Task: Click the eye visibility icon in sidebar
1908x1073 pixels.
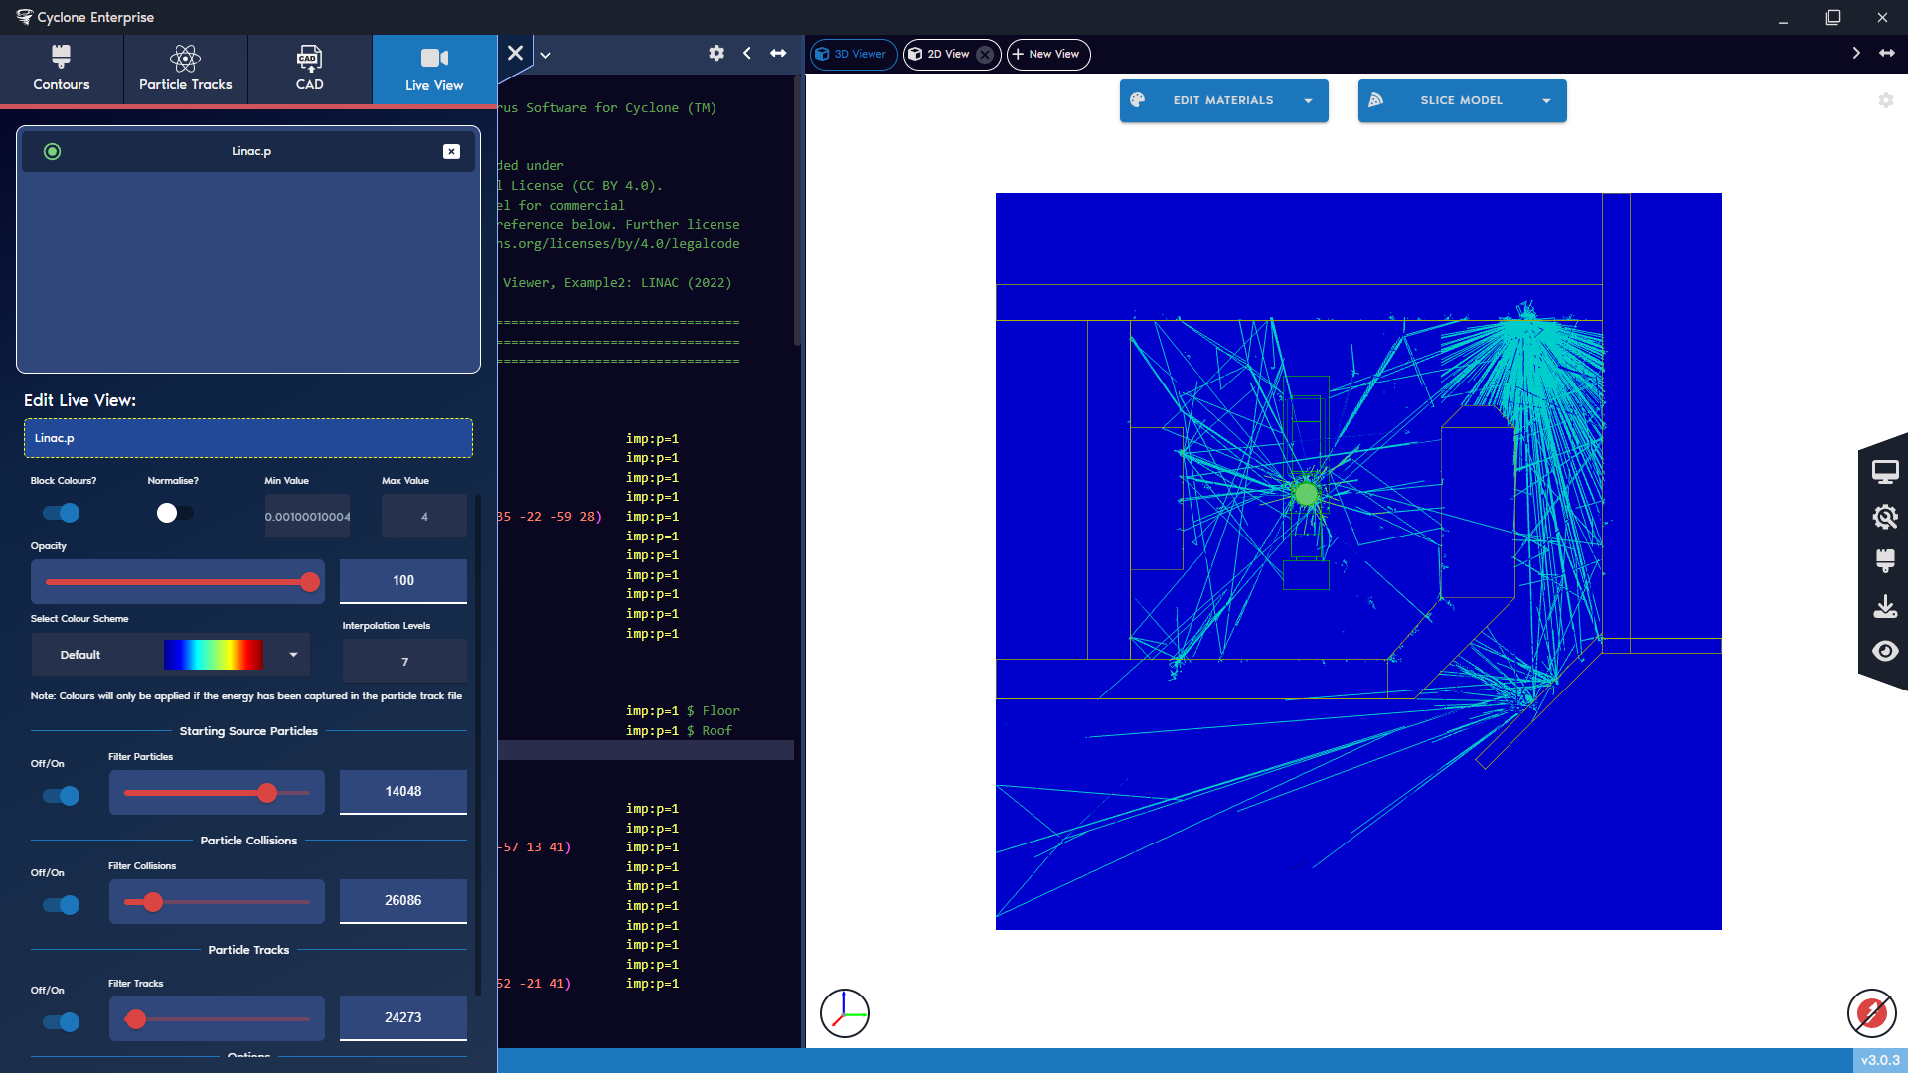Action: (x=1884, y=651)
